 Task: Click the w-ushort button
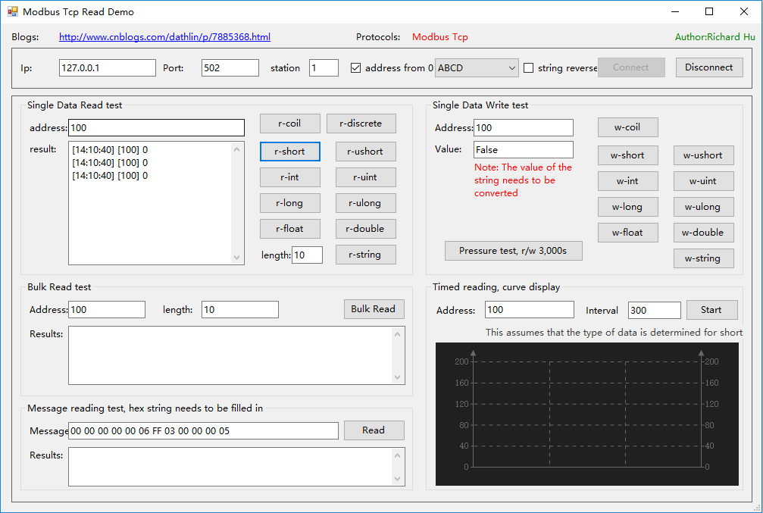click(x=704, y=155)
